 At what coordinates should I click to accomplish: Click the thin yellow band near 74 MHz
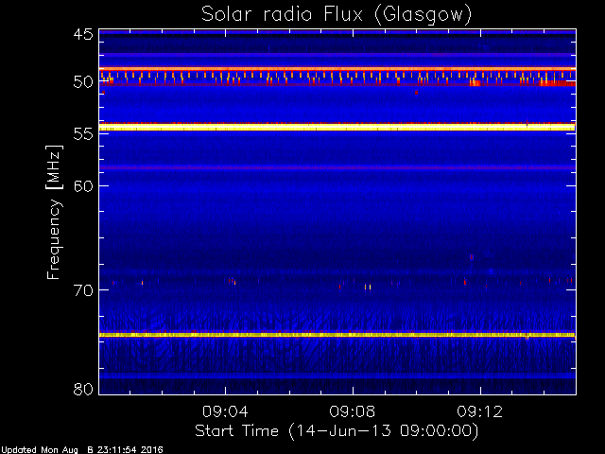pyautogui.click(x=337, y=335)
